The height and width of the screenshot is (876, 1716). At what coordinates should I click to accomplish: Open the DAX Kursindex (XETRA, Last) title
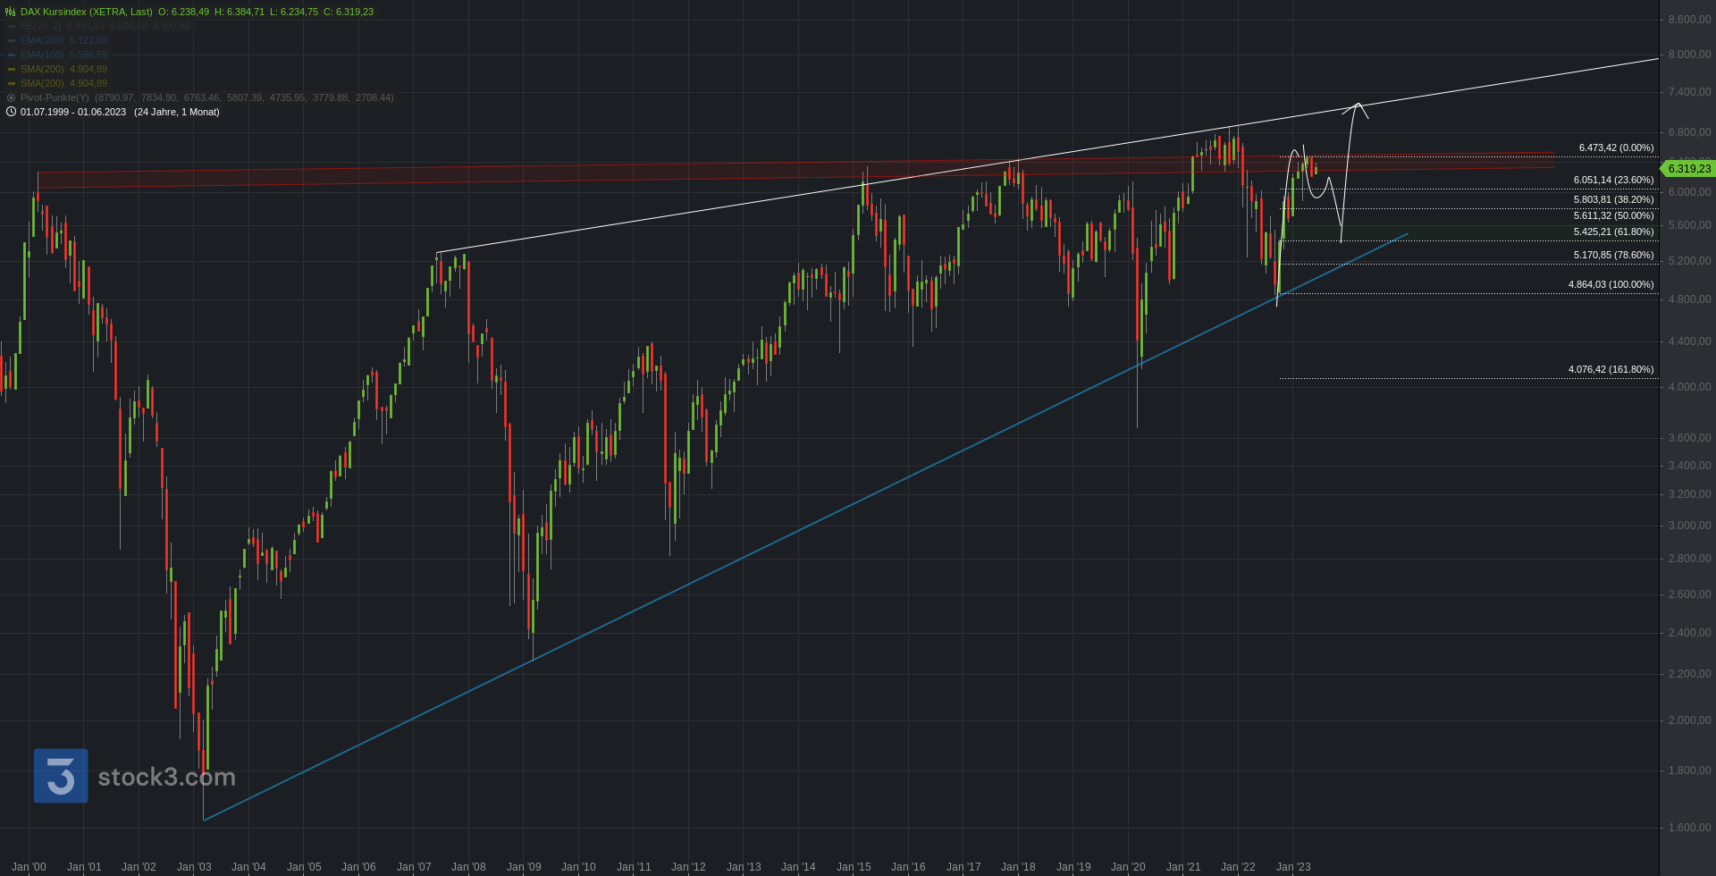(x=86, y=12)
